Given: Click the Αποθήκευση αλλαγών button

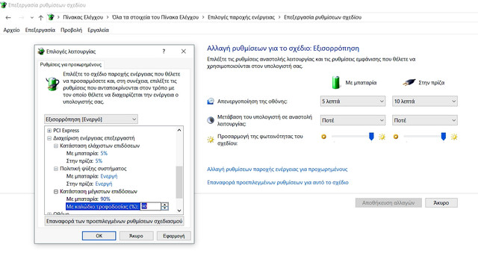Looking at the screenshot, I should pyautogui.click(x=388, y=202).
